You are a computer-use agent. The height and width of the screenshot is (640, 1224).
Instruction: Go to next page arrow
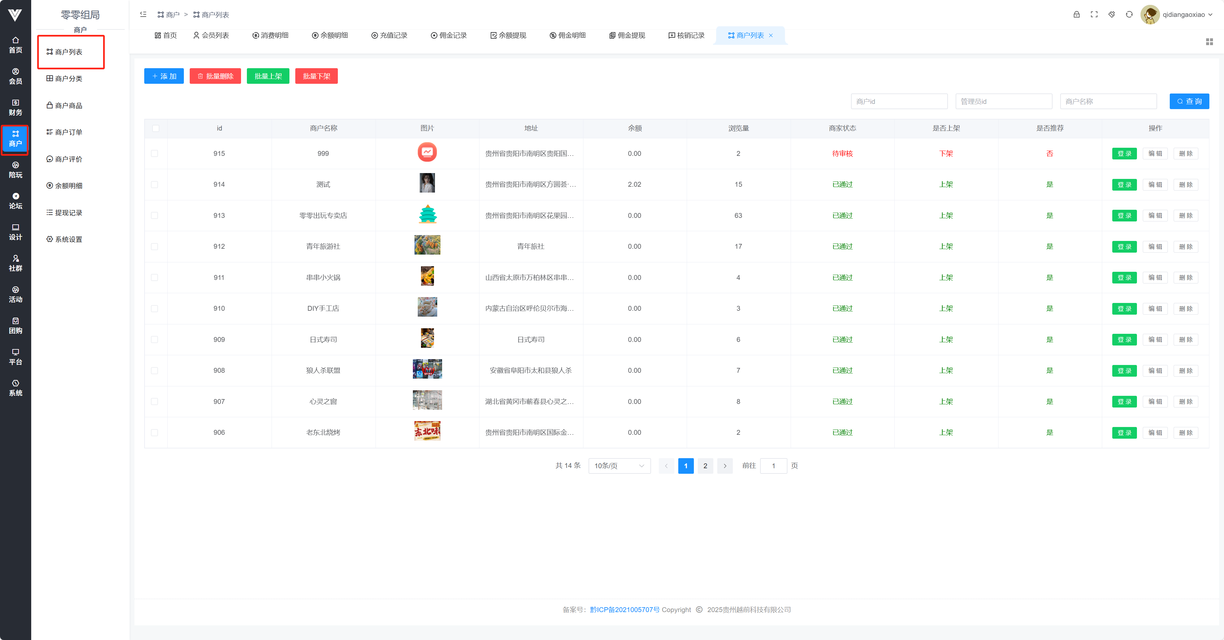click(725, 466)
